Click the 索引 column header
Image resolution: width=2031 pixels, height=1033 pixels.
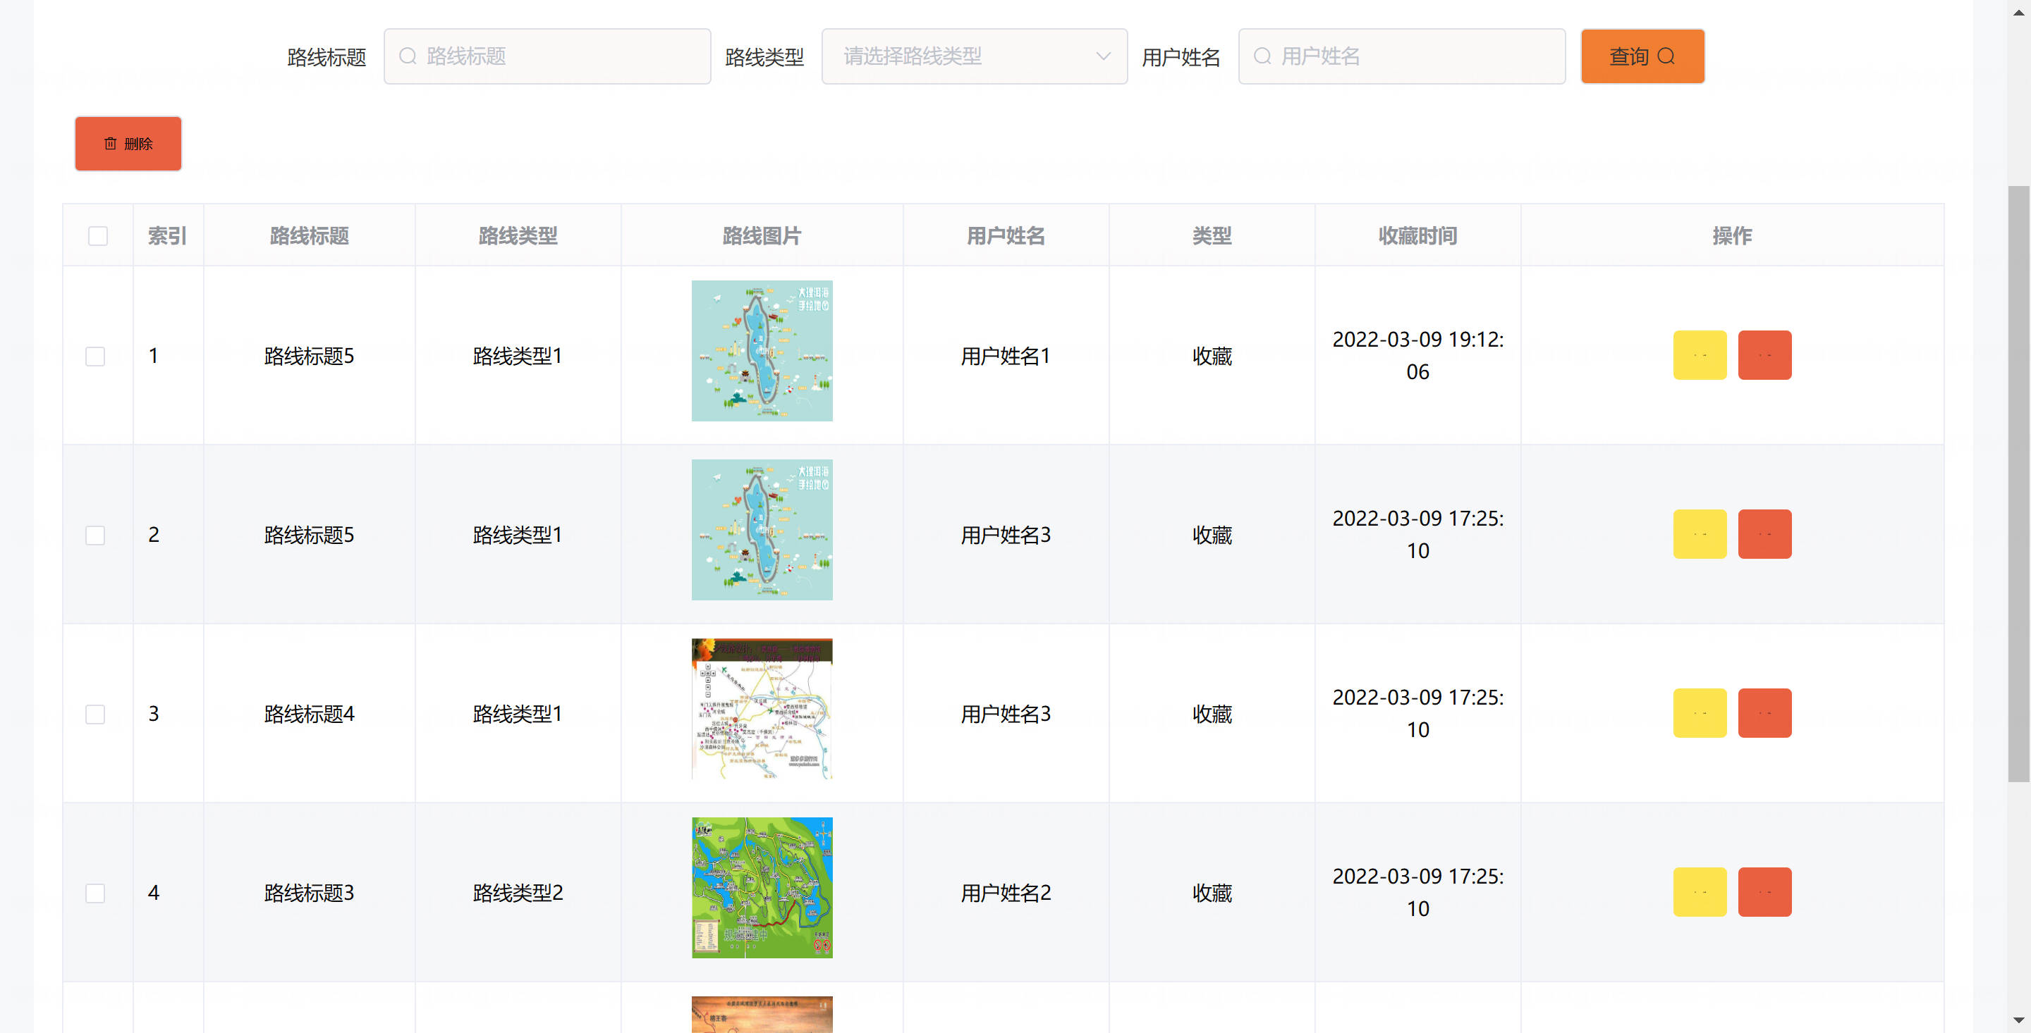point(167,235)
